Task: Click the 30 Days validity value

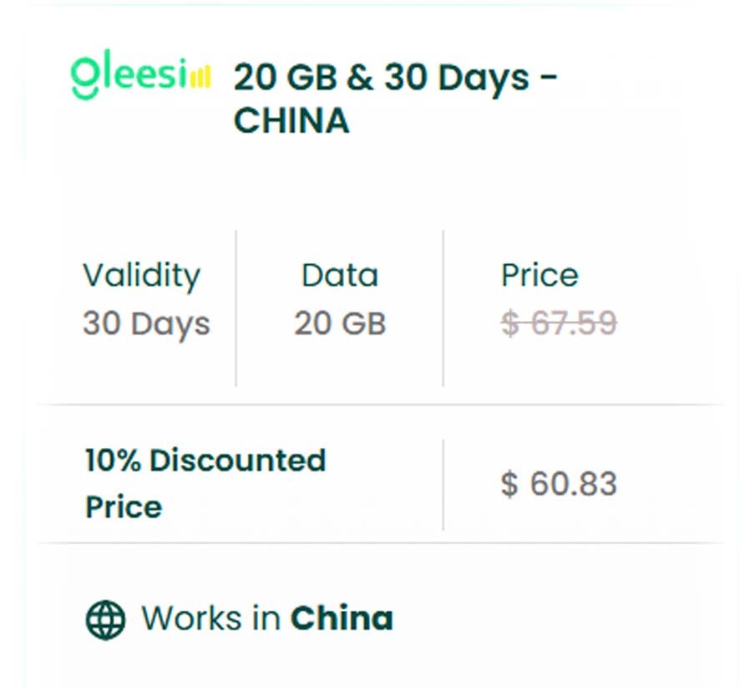Action: coord(146,323)
